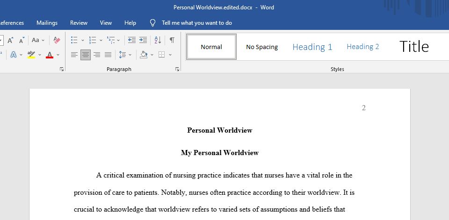Switch to the Review tab
Image resolution: width=449 pixels, height=220 pixels.
point(79,23)
